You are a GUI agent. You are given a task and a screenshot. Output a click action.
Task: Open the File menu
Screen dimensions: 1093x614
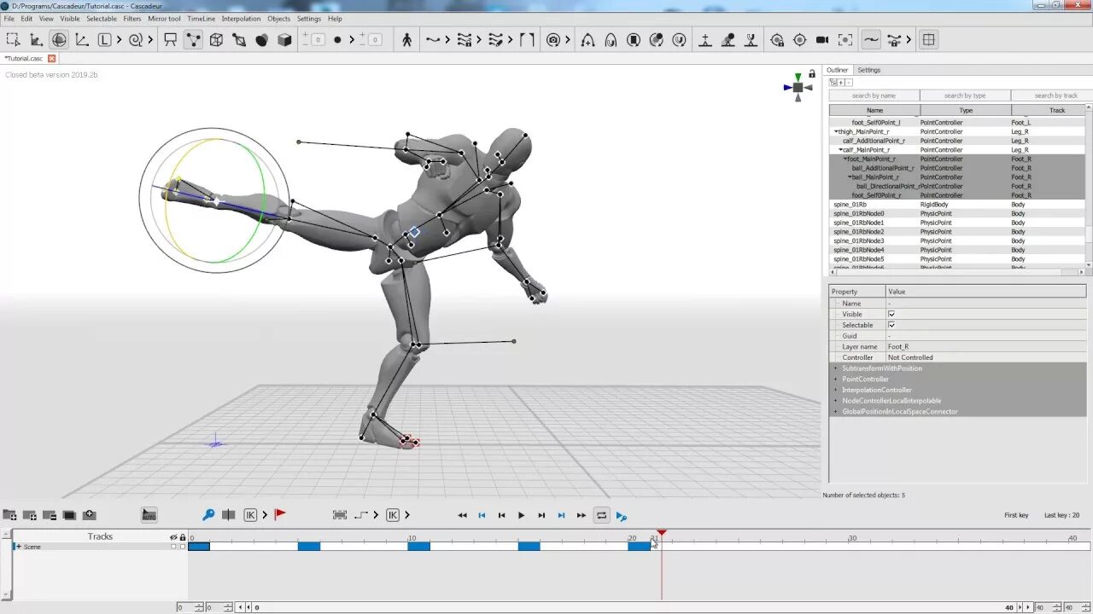pyautogui.click(x=9, y=19)
